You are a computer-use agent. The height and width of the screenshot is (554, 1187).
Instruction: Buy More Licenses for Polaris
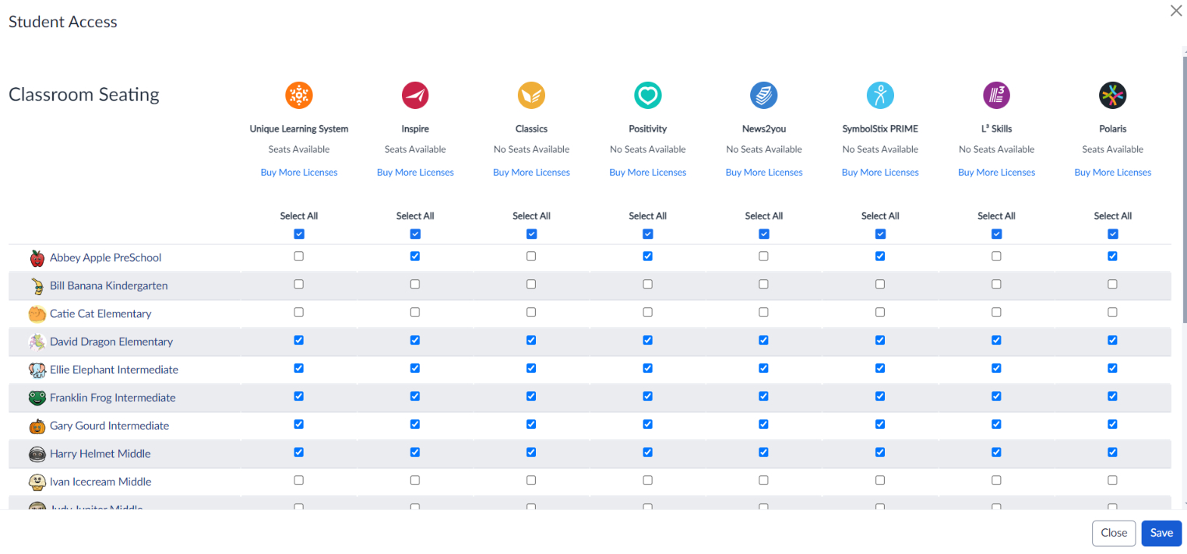click(x=1112, y=173)
